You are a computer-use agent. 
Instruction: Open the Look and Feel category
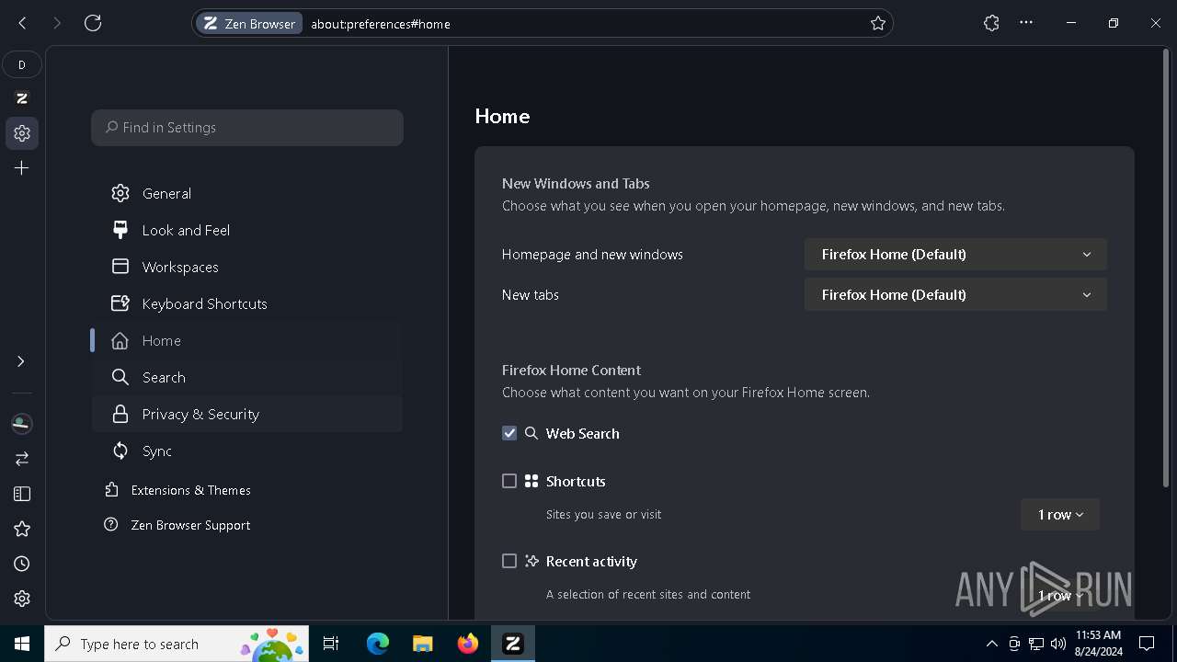(x=246, y=230)
